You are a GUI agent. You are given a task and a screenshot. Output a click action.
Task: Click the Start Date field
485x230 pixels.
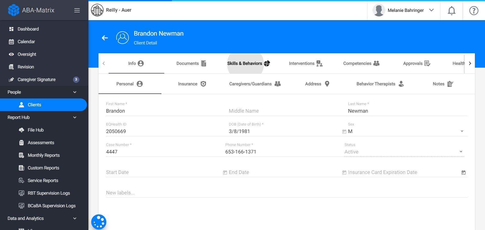coord(164,172)
